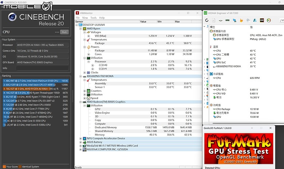
Task: Click the Max column header
Action: coord(183,21)
